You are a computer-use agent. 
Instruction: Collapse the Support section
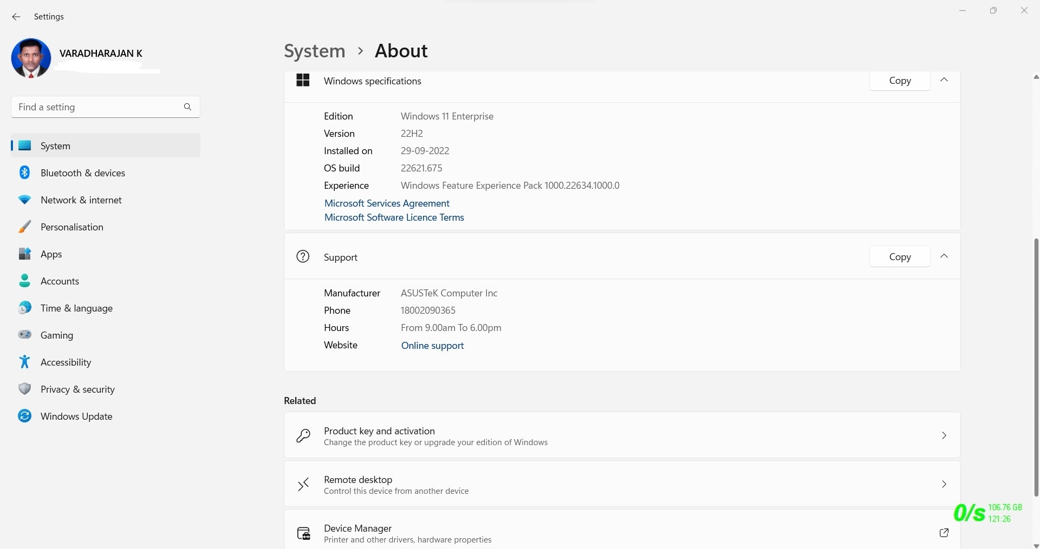[x=944, y=256]
